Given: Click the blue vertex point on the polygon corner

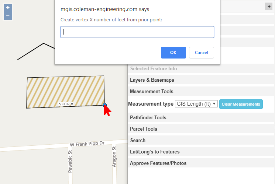Looking at the screenshot, I should (x=104, y=105).
